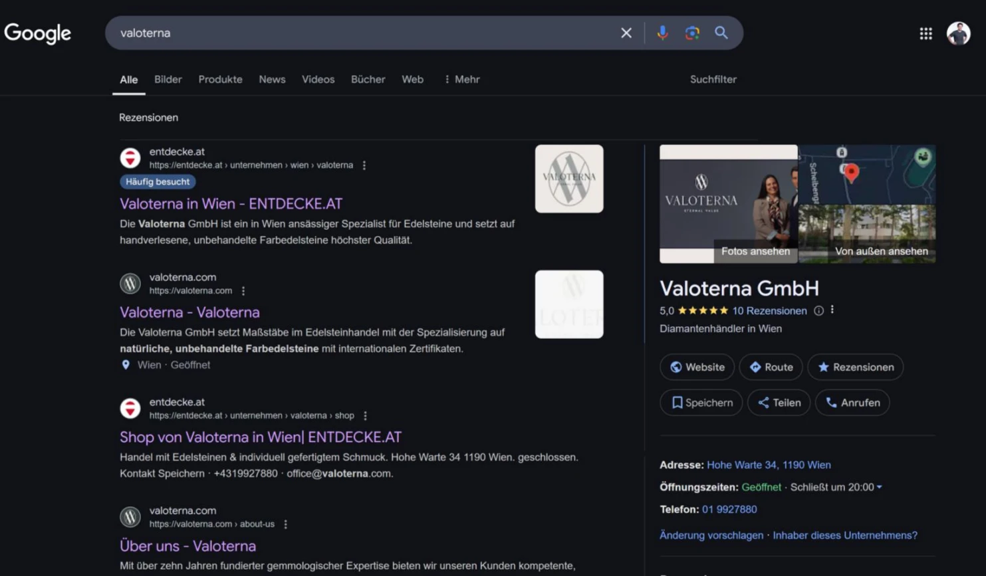The image size is (986, 576).
Task: Start voice search with the microphone icon
Action: (x=662, y=33)
